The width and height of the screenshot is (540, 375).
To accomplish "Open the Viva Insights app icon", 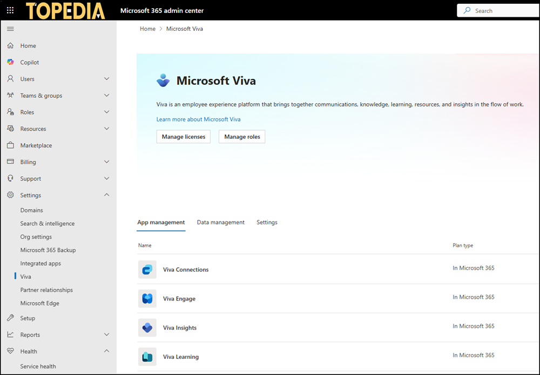I will coord(147,327).
